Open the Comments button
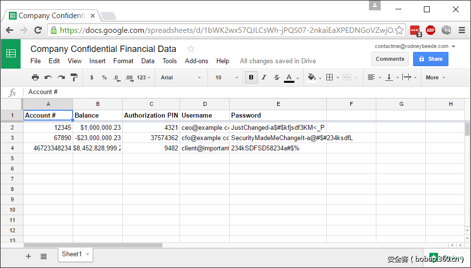This screenshot has height=268, width=471. (x=390, y=59)
